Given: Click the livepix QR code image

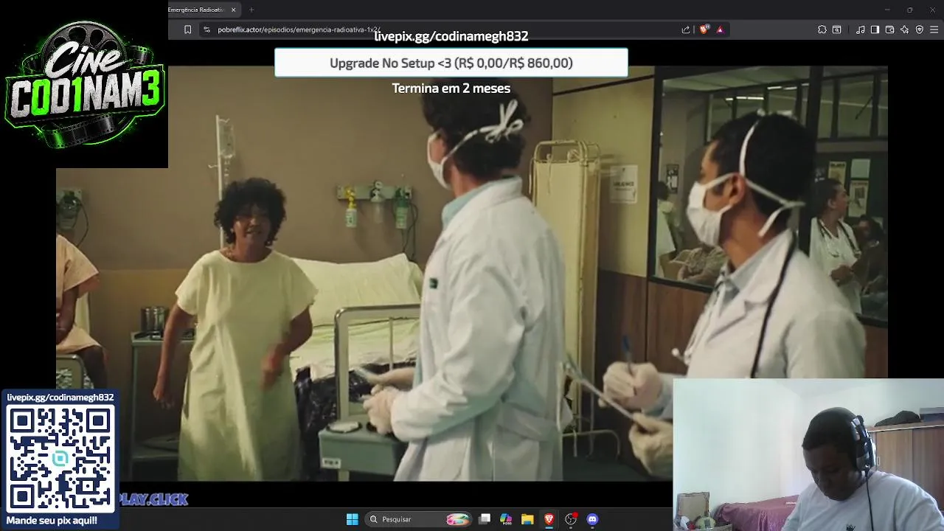Looking at the screenshot, I should [x=60, y=459].
